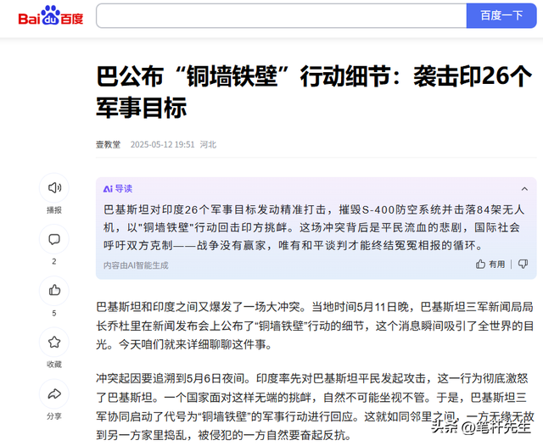Collapse the AI 导读 summary chevron
Image resolution: width=543 pixels, height=446 pixels.
click(x=524, y=189)
